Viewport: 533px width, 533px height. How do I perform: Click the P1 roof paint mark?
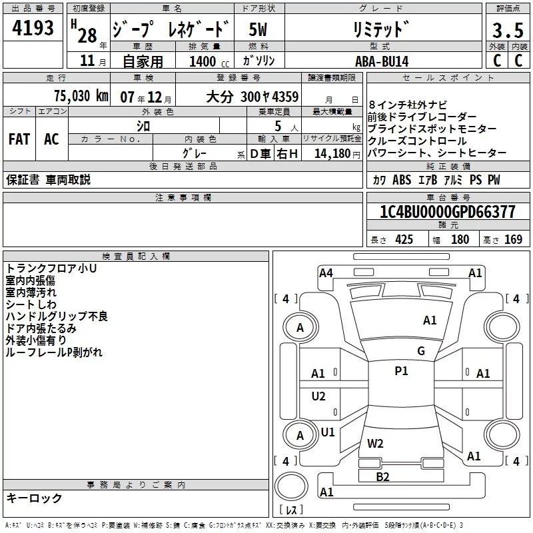coord(401,371)
